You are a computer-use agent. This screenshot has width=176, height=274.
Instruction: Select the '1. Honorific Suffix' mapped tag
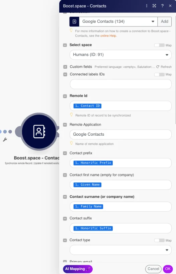[93, 228]
